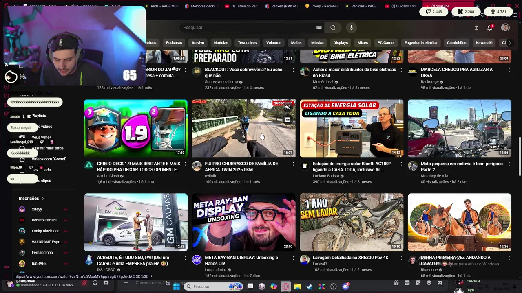The width and height of the screenshot is (522, 293).
Task: Open options for BLACKOUT video
Action: tap(293, 70)
